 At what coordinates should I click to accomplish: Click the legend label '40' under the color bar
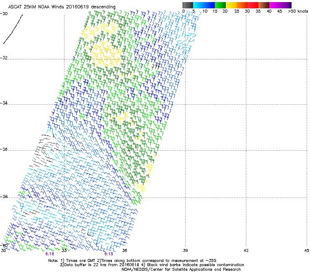[269, 11]
